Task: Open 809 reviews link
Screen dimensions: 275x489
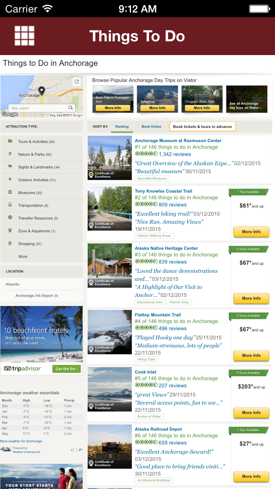Action: (173, 204)
